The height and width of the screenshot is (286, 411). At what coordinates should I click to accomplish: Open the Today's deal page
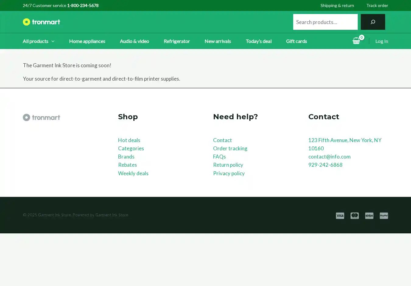[258, 41]
